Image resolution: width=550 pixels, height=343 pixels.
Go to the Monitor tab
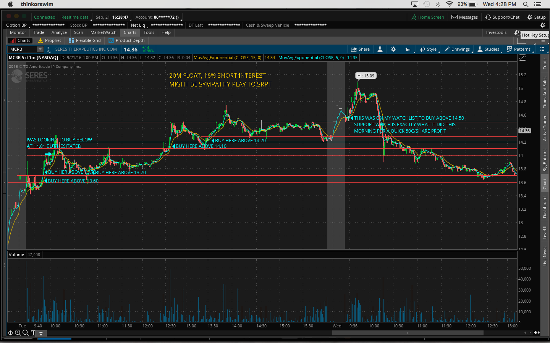[x=18, y=32]
